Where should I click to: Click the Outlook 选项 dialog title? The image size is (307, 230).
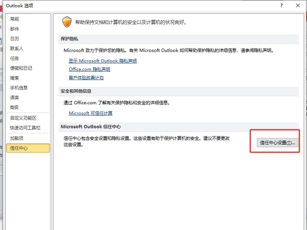point(19,6)
